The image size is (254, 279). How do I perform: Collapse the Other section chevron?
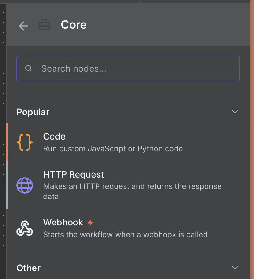235,268
